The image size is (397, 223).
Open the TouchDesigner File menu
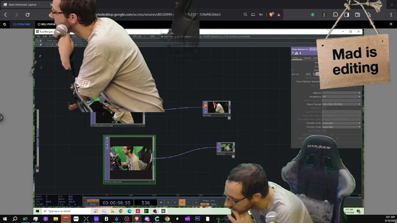tap(38, 36)
